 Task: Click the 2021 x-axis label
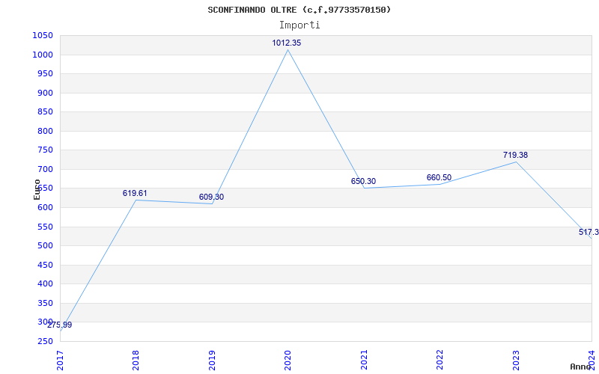[364, 360]
